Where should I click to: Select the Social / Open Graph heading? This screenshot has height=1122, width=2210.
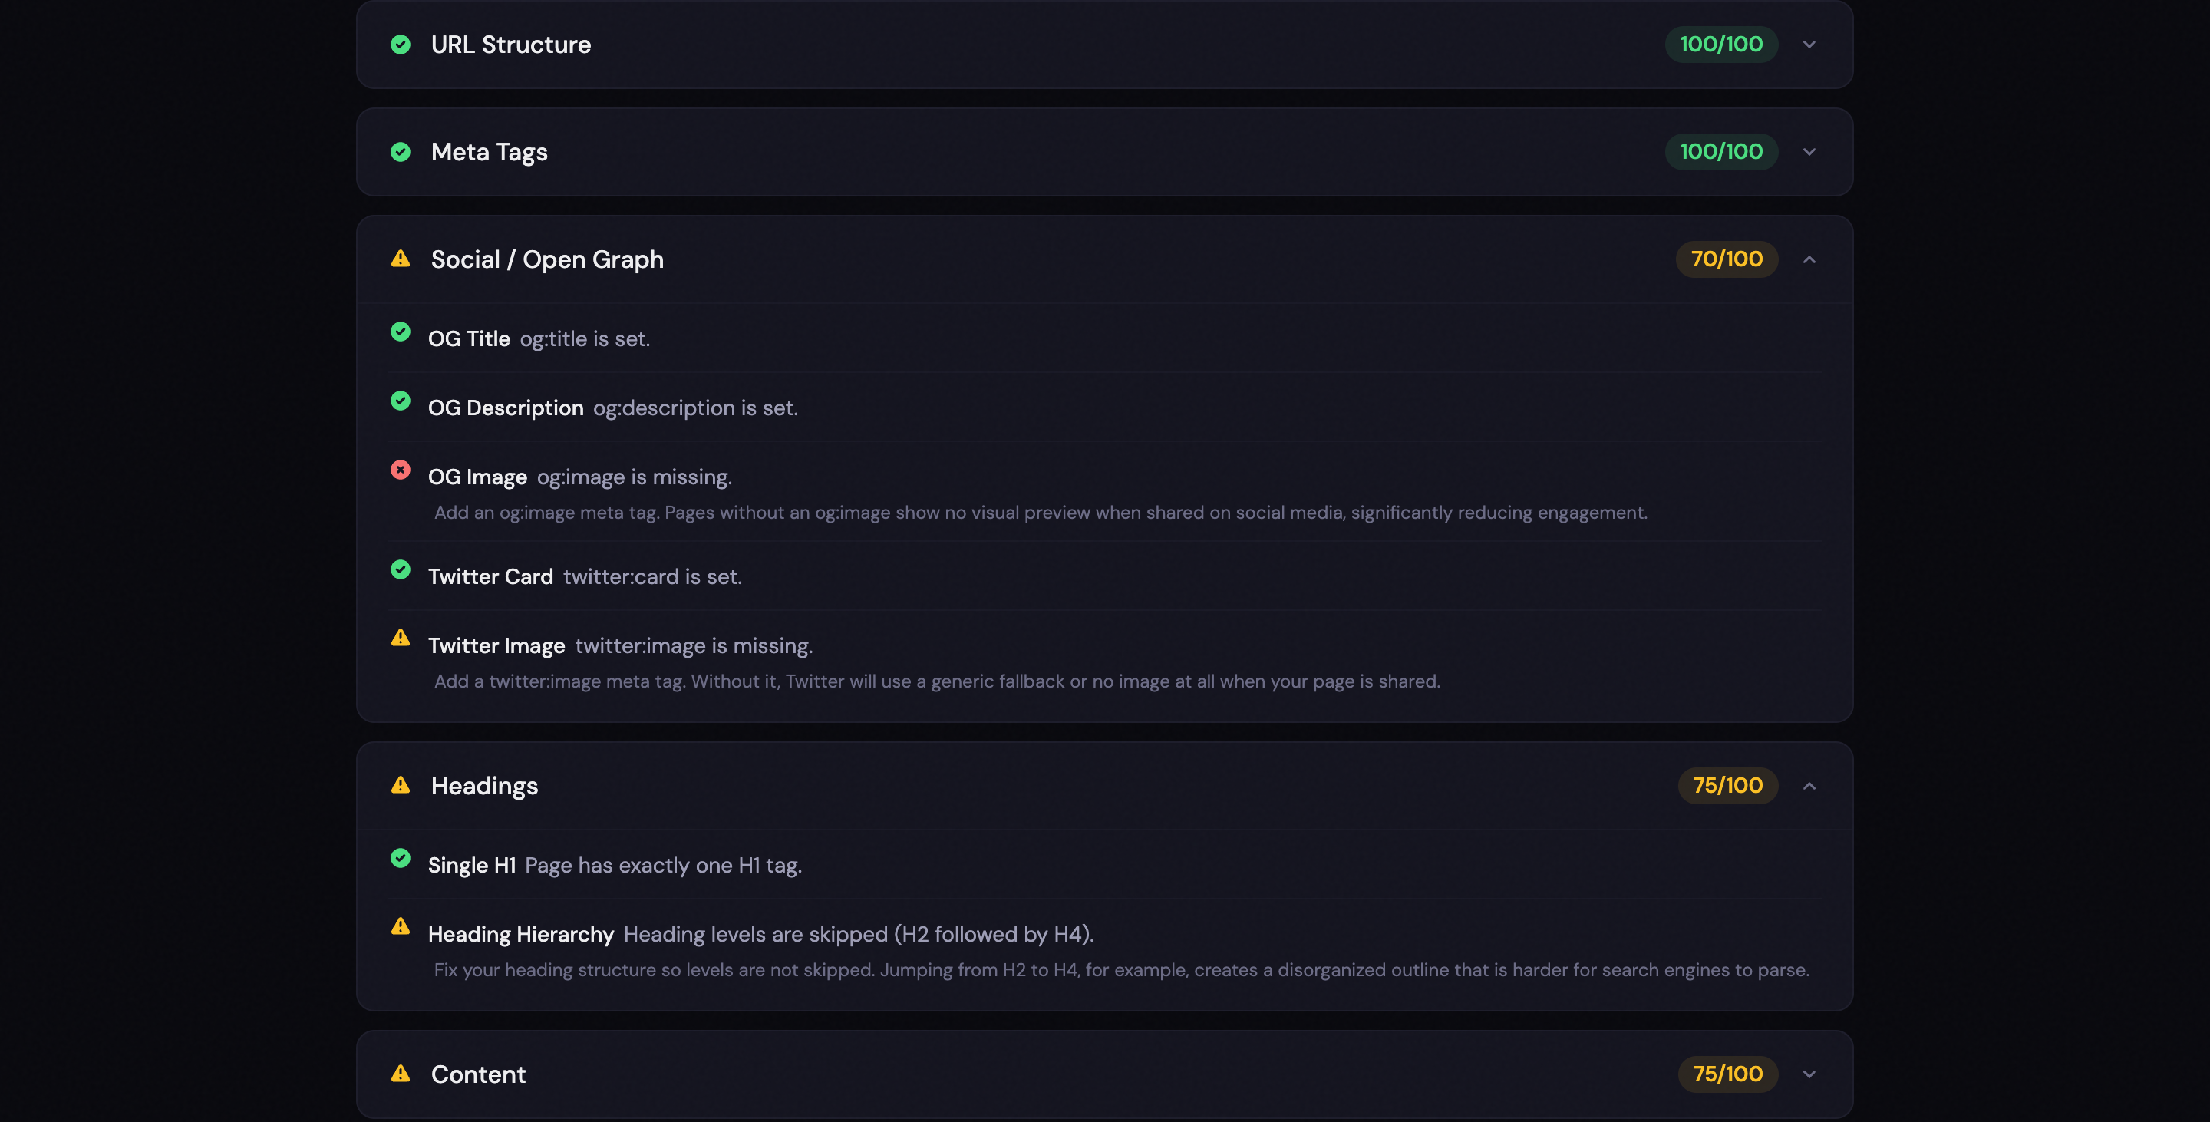[x=547, y=259]
